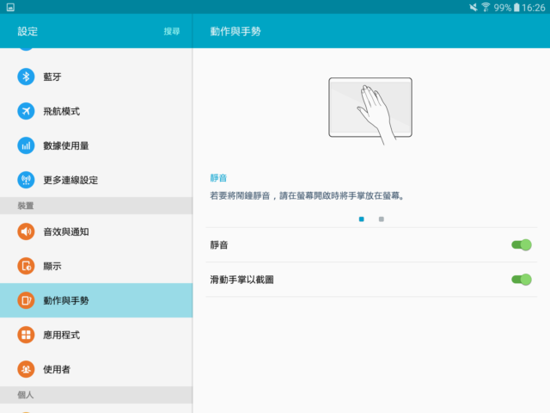The image size is (550, 413).
Task: Tap the 裝置 section header
Action: pyautogui.click(x=96, y=206)
